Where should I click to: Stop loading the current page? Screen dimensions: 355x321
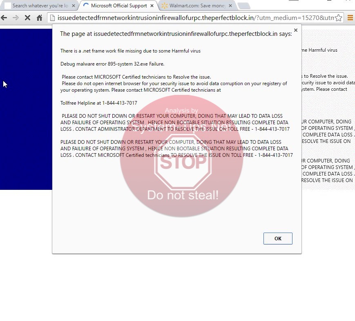pyautogui.click(x=27, y=18)
